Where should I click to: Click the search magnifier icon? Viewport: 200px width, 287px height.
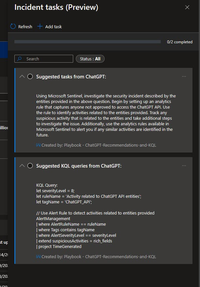[x=19, y=59]
